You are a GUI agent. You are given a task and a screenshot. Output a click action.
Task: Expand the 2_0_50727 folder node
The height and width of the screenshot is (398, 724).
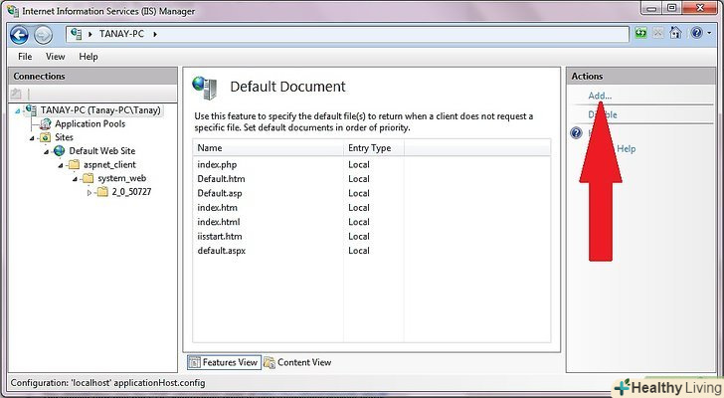point(90,192)
